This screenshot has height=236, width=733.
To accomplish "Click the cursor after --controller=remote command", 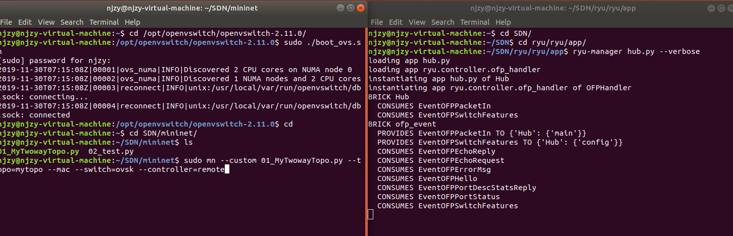I will 227,169.
